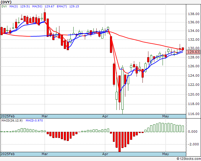Click Apr on the price chart axis
Viewport: 201px width, 161px height.
tap(105, 116)
